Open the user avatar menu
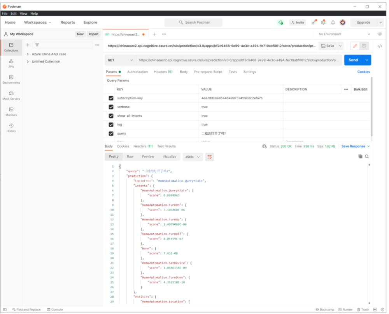Viewport: 389px width, 314px height. (343, 22)
